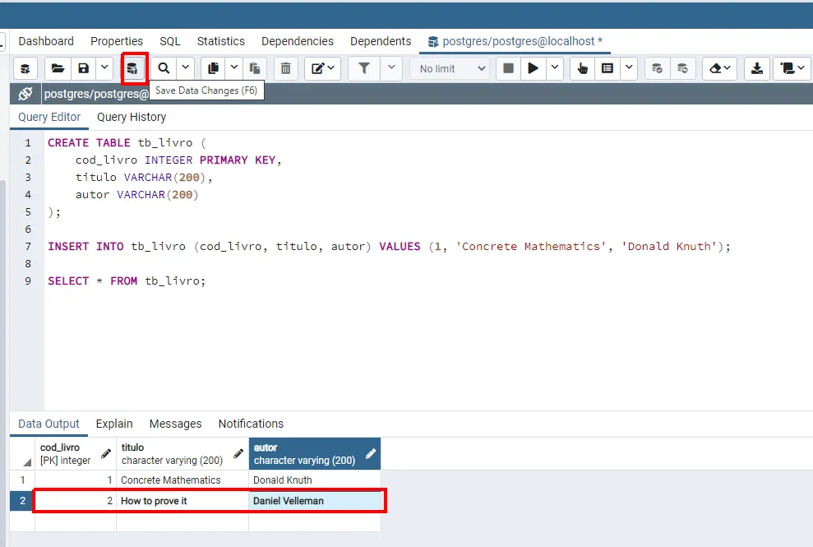Click the Explain query icon

(582, 68)
